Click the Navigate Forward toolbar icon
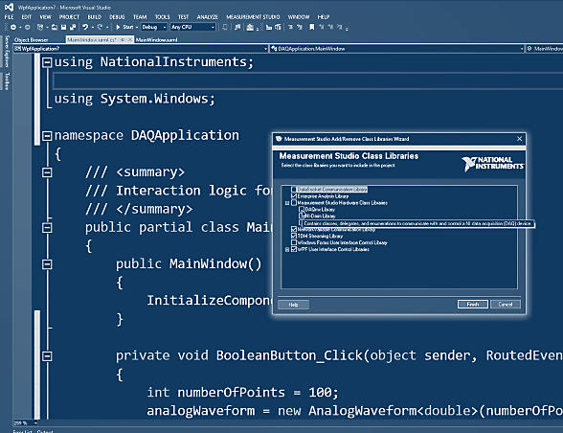The width and height of the screenshot is (563, 433). coord(27,27)
